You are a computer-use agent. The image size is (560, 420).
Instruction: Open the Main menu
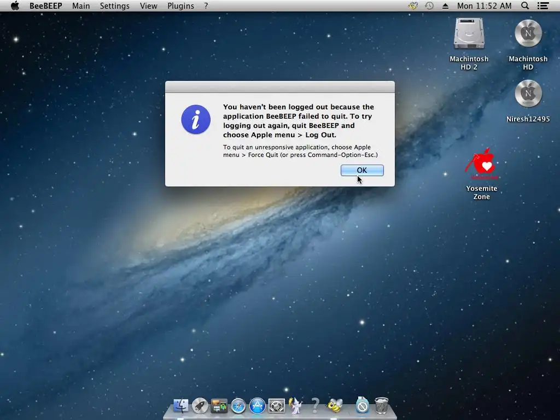(81, 5)
